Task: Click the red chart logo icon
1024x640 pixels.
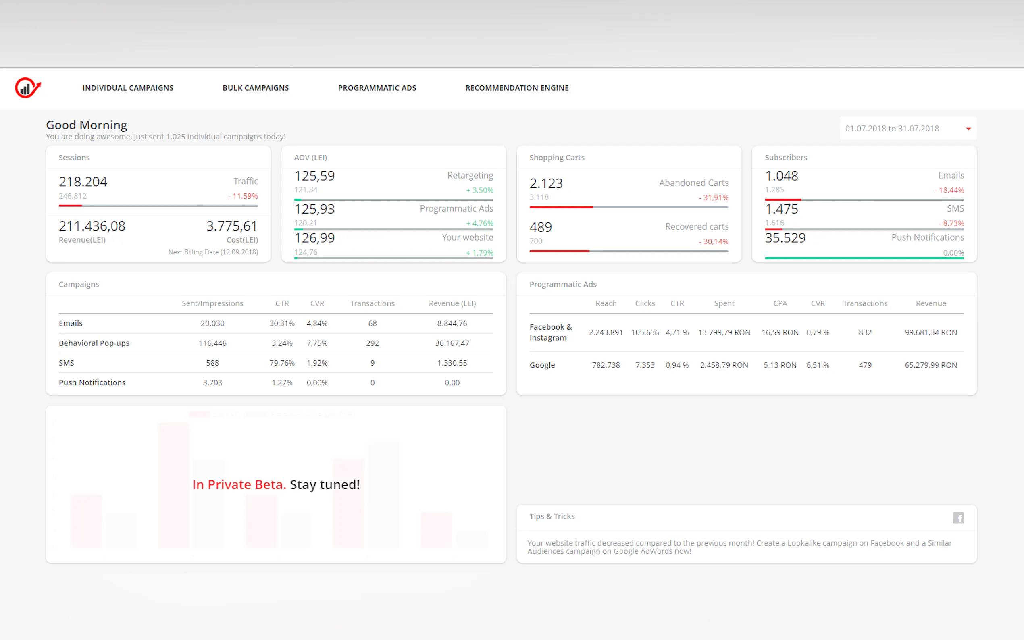Action: click(27, 87)
